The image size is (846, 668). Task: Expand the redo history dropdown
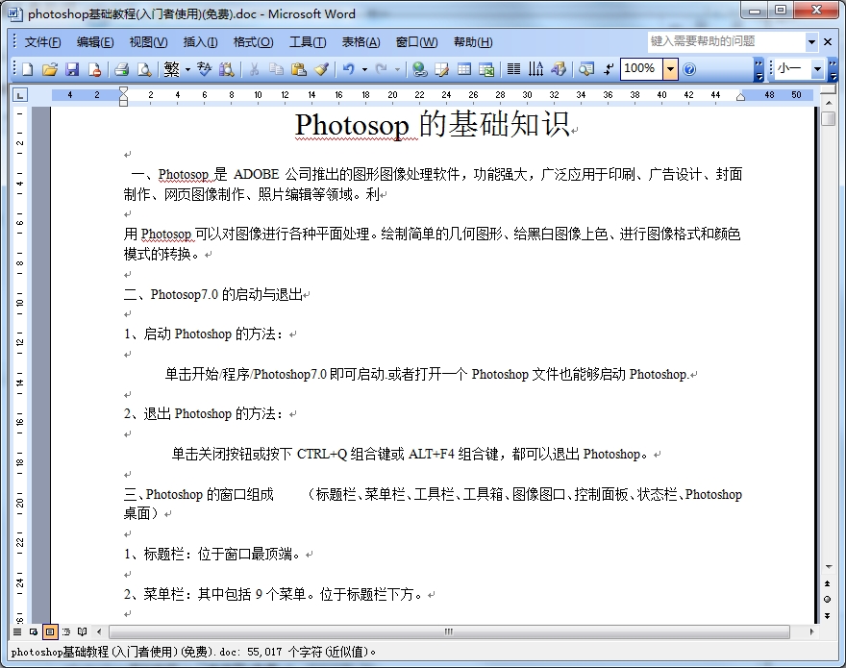(x=397, y=69)
